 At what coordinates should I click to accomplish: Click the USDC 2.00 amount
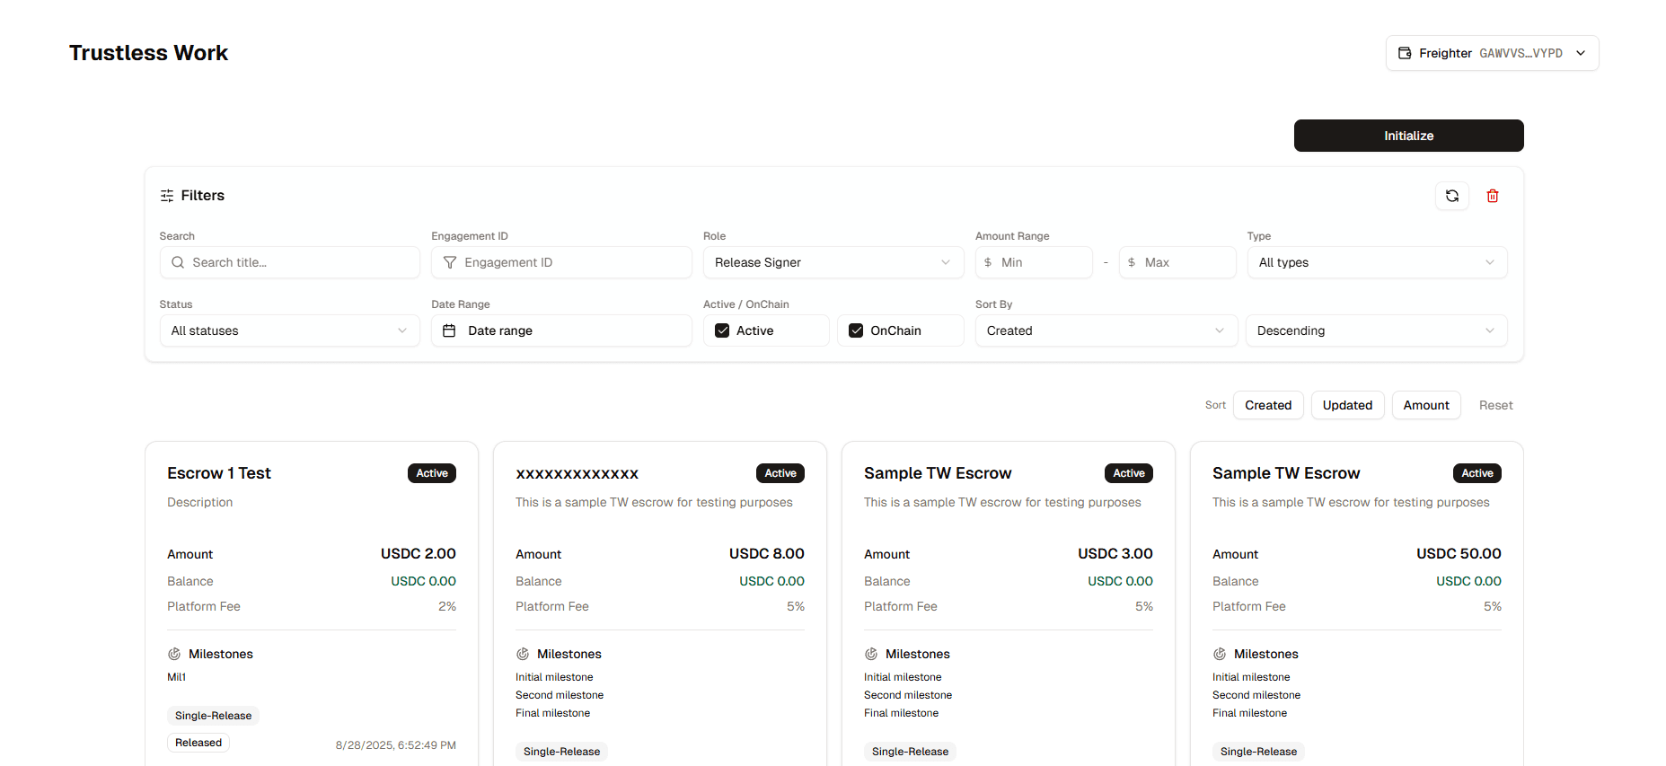coord(419,554)
